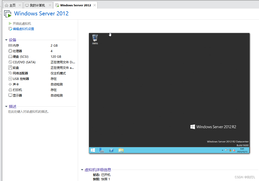Click the 正在使用文件 D:... CD/DVD value
The height and width of the screenshot is (181, 259).
click(63, 62)
